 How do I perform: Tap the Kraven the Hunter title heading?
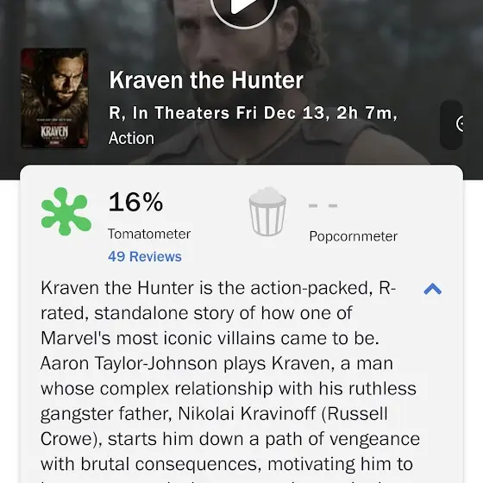[x=206, y=80]
